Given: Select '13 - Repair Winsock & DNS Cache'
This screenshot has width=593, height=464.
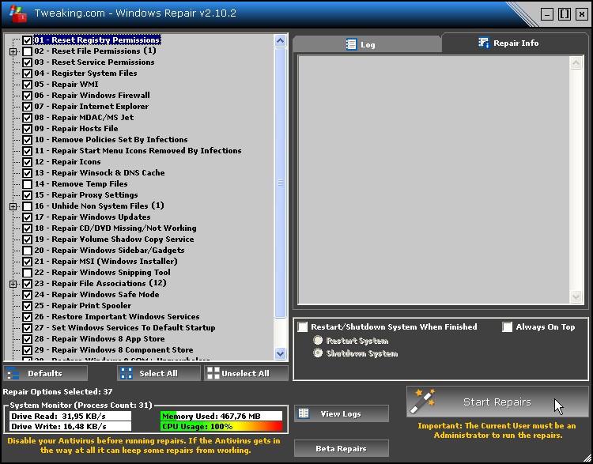Looking at the screenshot, I should (100, 173).
